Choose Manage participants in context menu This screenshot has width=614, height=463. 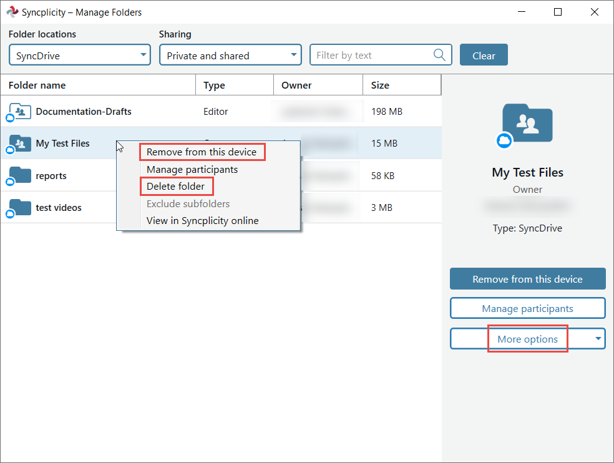(192, 169)
